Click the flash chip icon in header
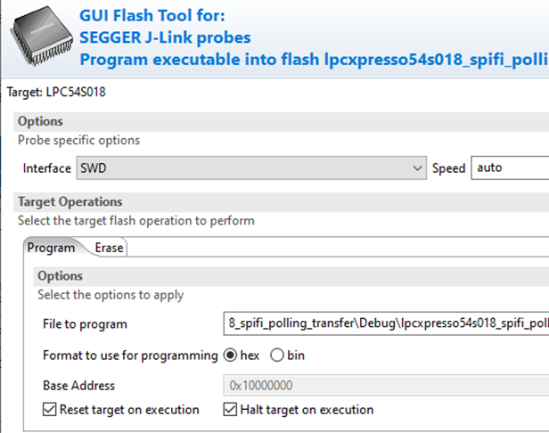The width and height of the screenshot is (549, 433). [38, 37]
